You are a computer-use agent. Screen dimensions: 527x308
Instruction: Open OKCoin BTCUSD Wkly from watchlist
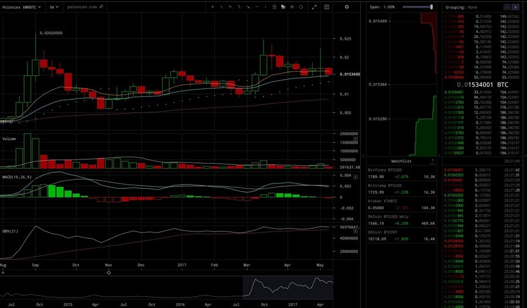401,220
